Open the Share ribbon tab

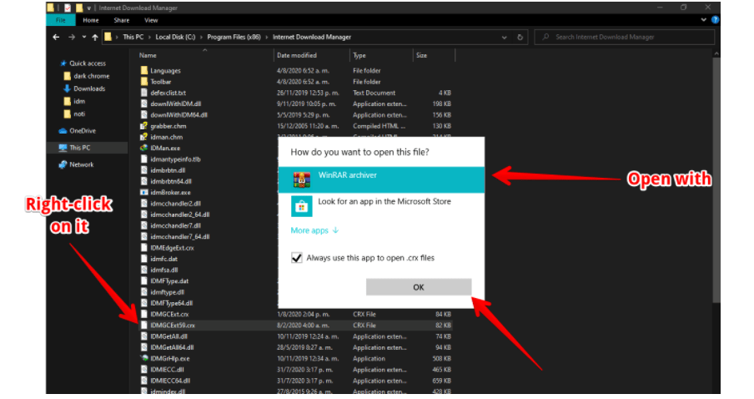click(x=122, y=20)
